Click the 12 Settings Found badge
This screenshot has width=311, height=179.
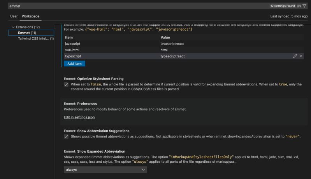tap(283, 6)
